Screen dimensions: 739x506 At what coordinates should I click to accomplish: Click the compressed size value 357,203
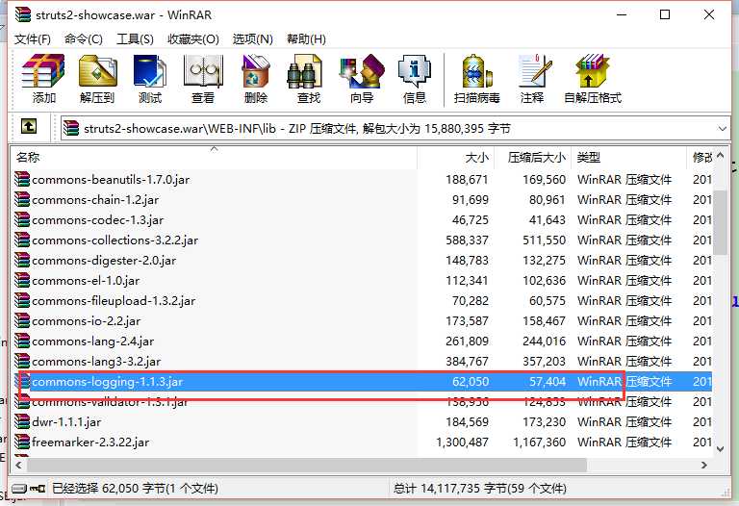[x=544, y=362]
